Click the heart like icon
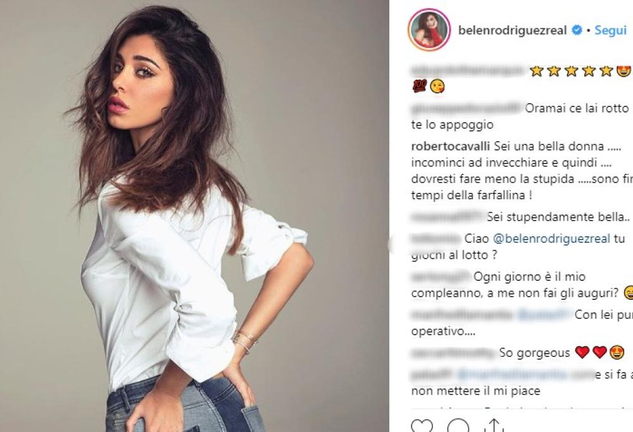633x432 pixels. pyautogui.click(x=422, y=427)
